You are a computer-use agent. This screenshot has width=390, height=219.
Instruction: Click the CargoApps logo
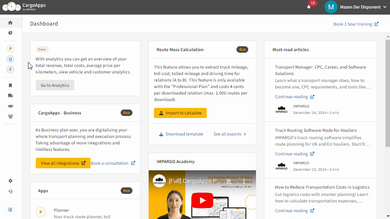coord(24,7)
